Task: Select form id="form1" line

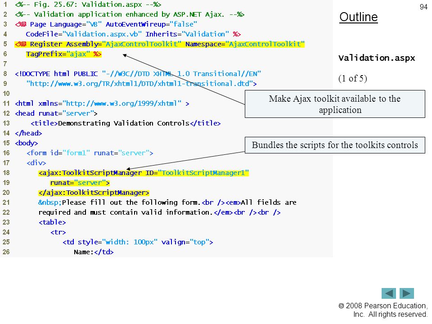Action: point(90,153)
